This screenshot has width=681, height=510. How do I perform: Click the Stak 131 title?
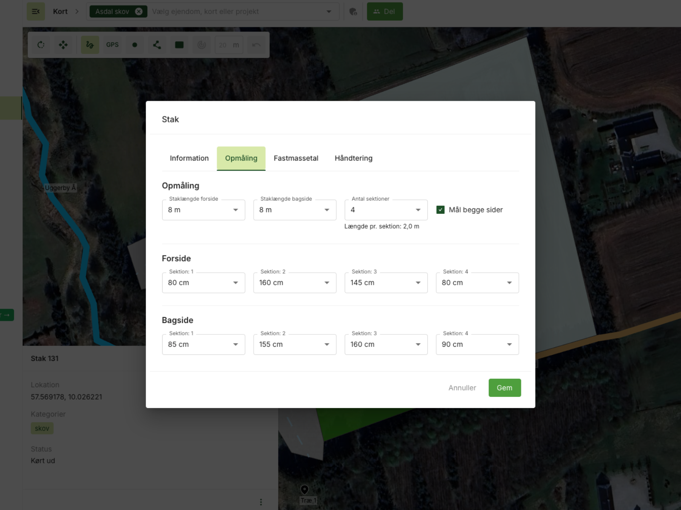tap(45, 358)
